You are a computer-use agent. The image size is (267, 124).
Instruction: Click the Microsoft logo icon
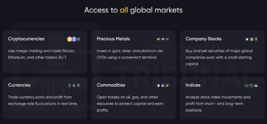tap(252, 39)
